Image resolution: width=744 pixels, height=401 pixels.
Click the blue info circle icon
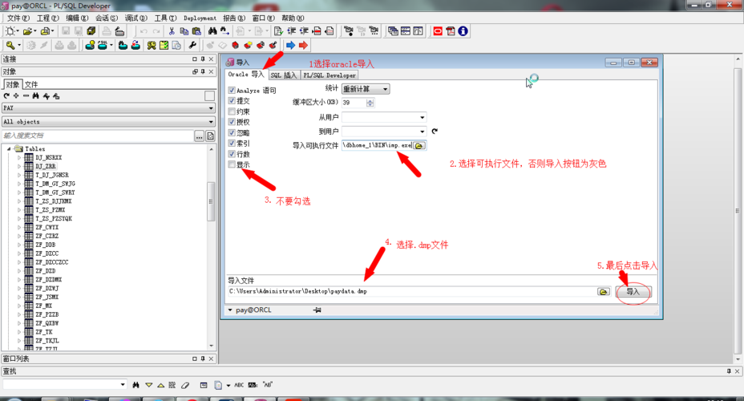[x=463, y=31]
